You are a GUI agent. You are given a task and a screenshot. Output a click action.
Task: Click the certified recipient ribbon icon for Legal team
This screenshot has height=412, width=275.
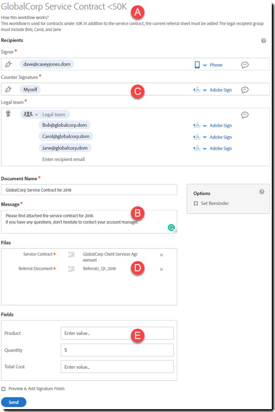coord(8,114)
